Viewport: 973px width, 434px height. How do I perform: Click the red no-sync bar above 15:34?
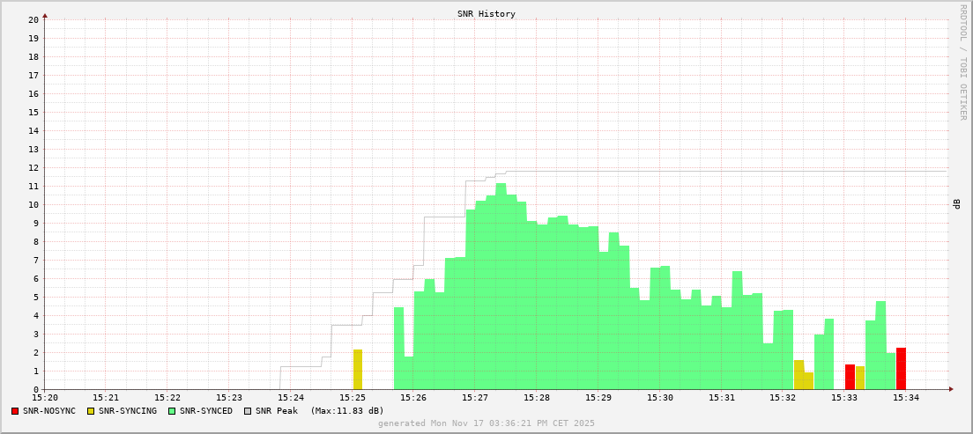click(901, 369)
